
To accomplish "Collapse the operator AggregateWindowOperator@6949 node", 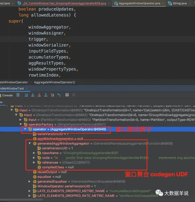I will [25, 129].
